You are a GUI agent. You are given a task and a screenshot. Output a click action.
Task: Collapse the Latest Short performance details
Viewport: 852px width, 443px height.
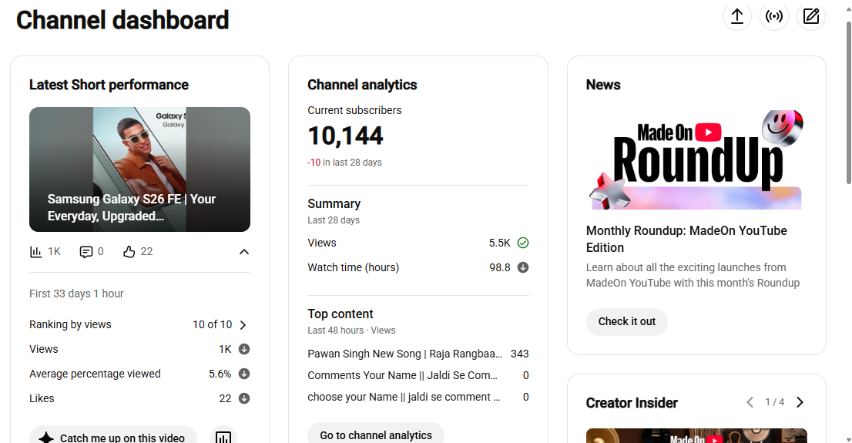point(244,252)
